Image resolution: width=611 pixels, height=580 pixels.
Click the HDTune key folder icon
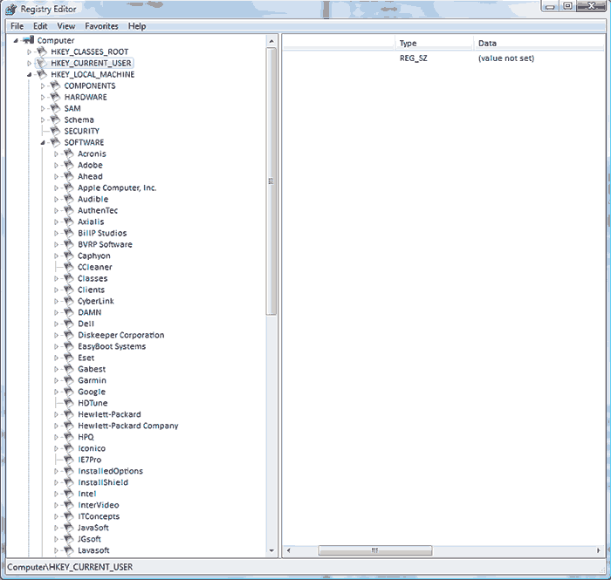click(x=69, y=402)
